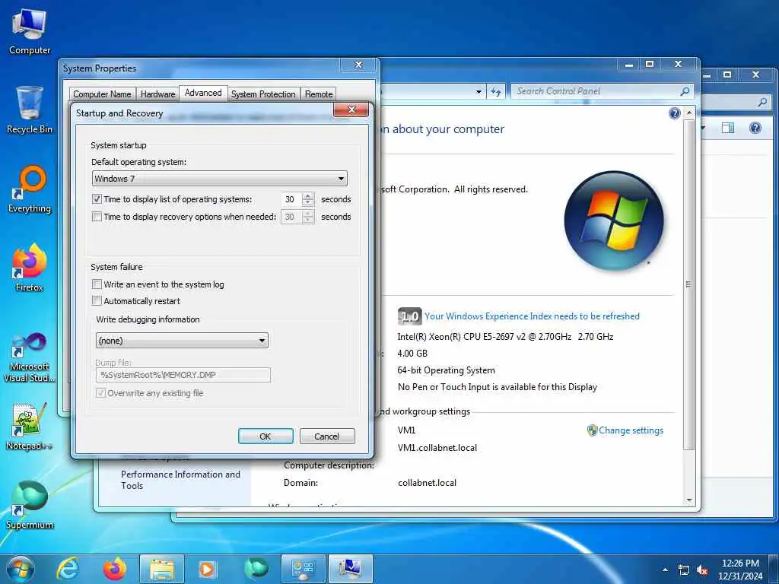Click the scroll up arrow in System window

click(688, 113)
